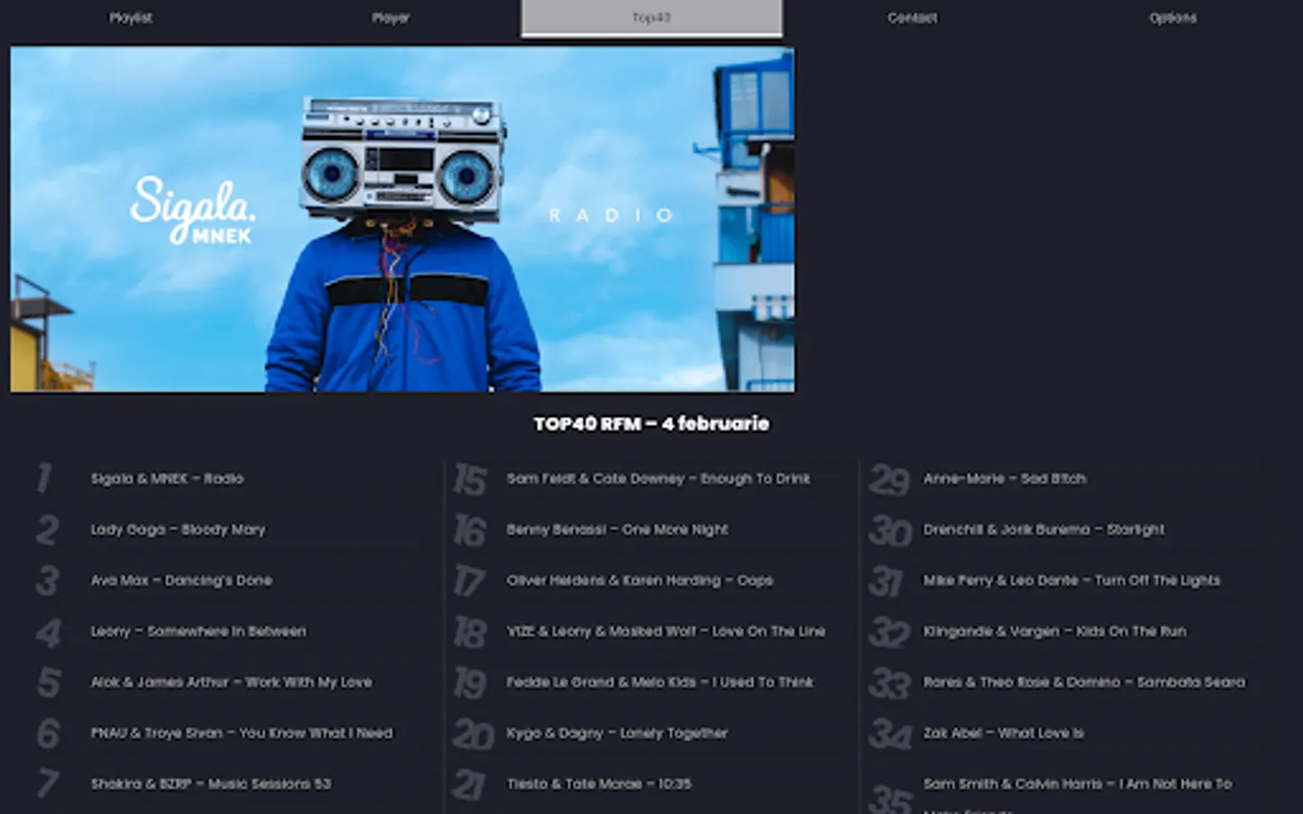This screenshot has width=1303, height=814.
Task: Click PNAU & Troye Sivan – You Know What I Need
Action: (x=242, y=733)
